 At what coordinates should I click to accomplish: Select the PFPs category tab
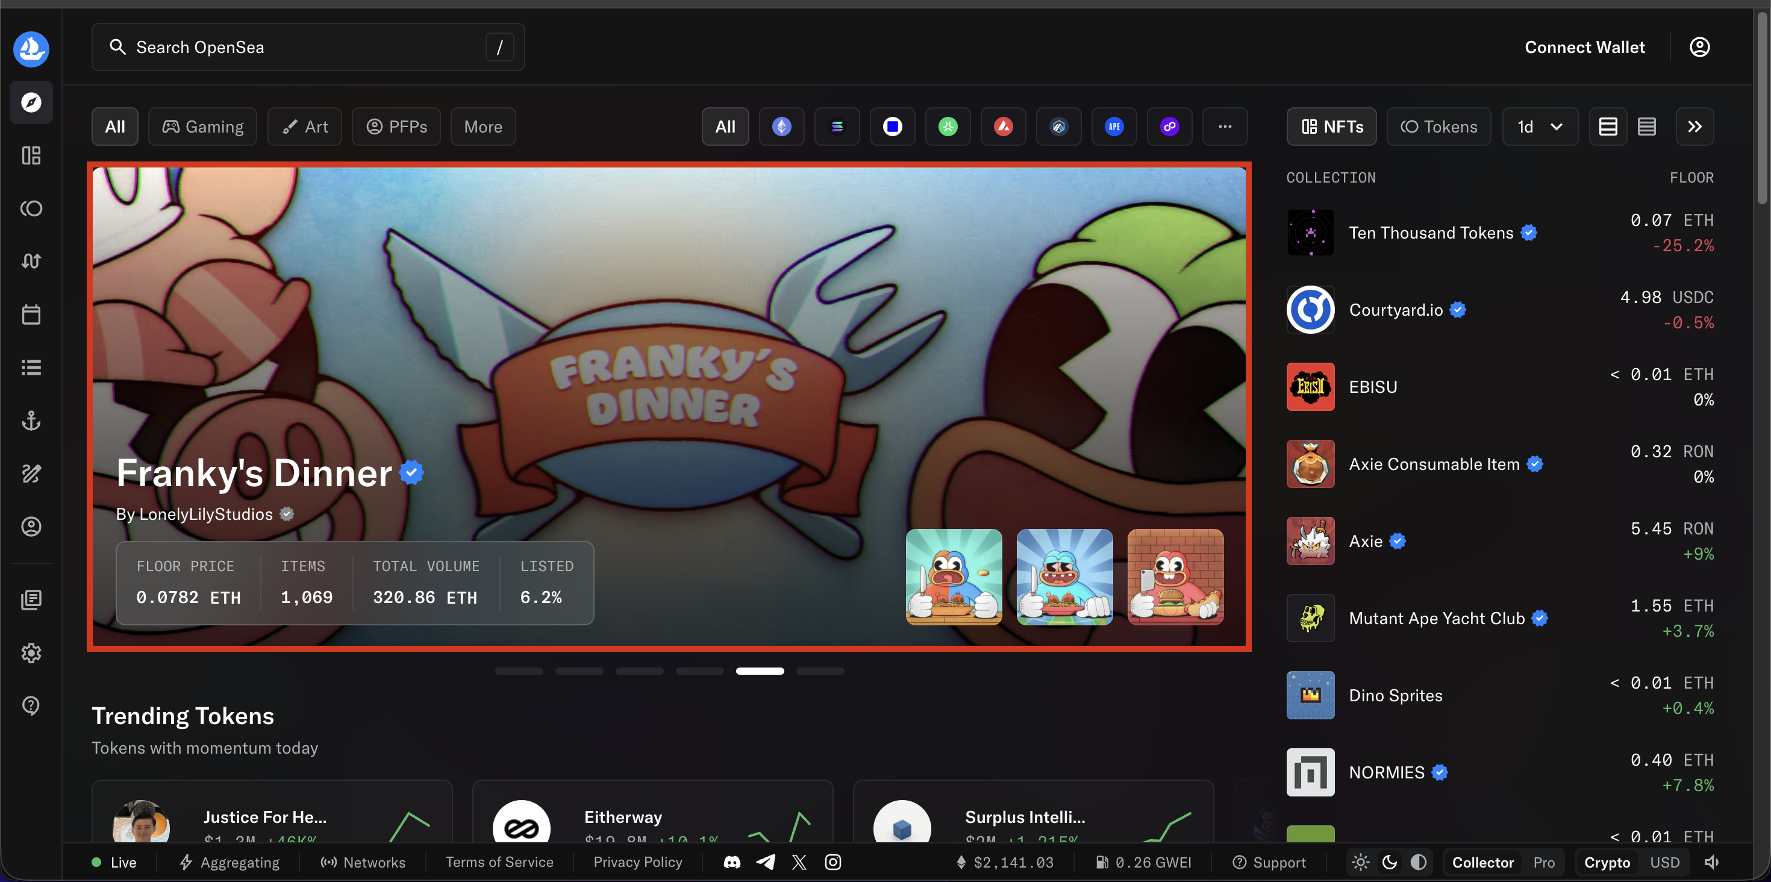click(397, 127)
